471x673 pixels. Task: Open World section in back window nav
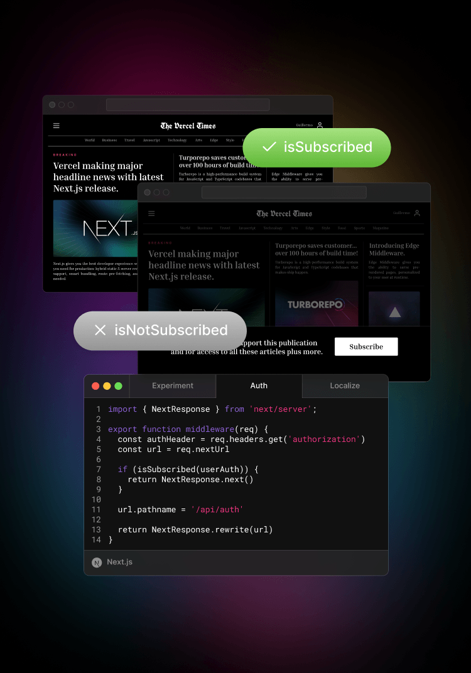[90, 141]
